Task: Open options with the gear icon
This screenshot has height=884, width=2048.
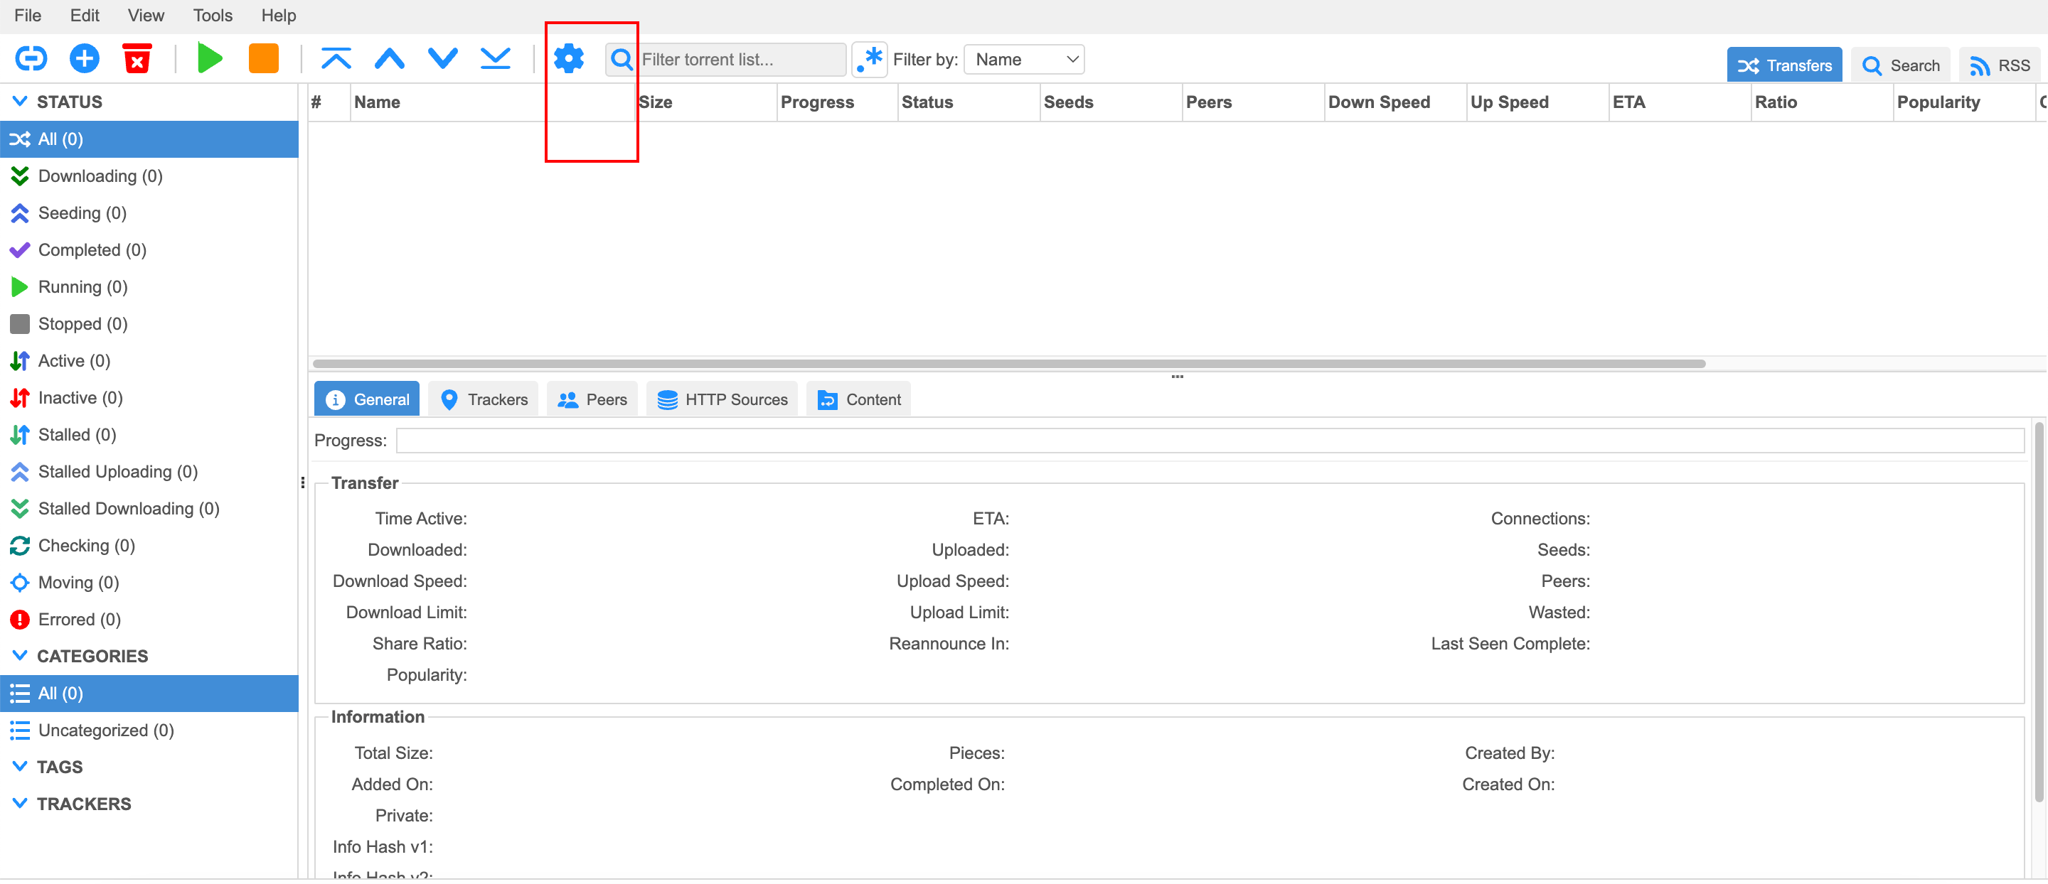Action: click(x=568, y=59)
